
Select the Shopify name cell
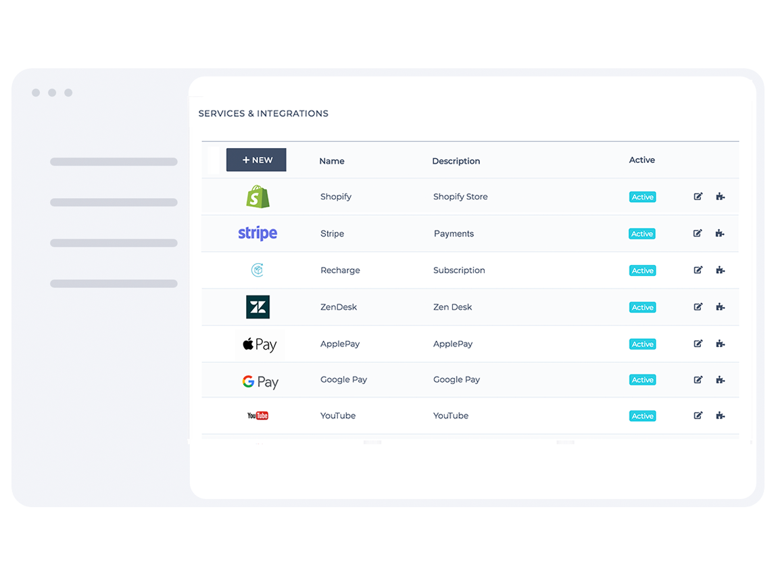click(x=335, y=197)
